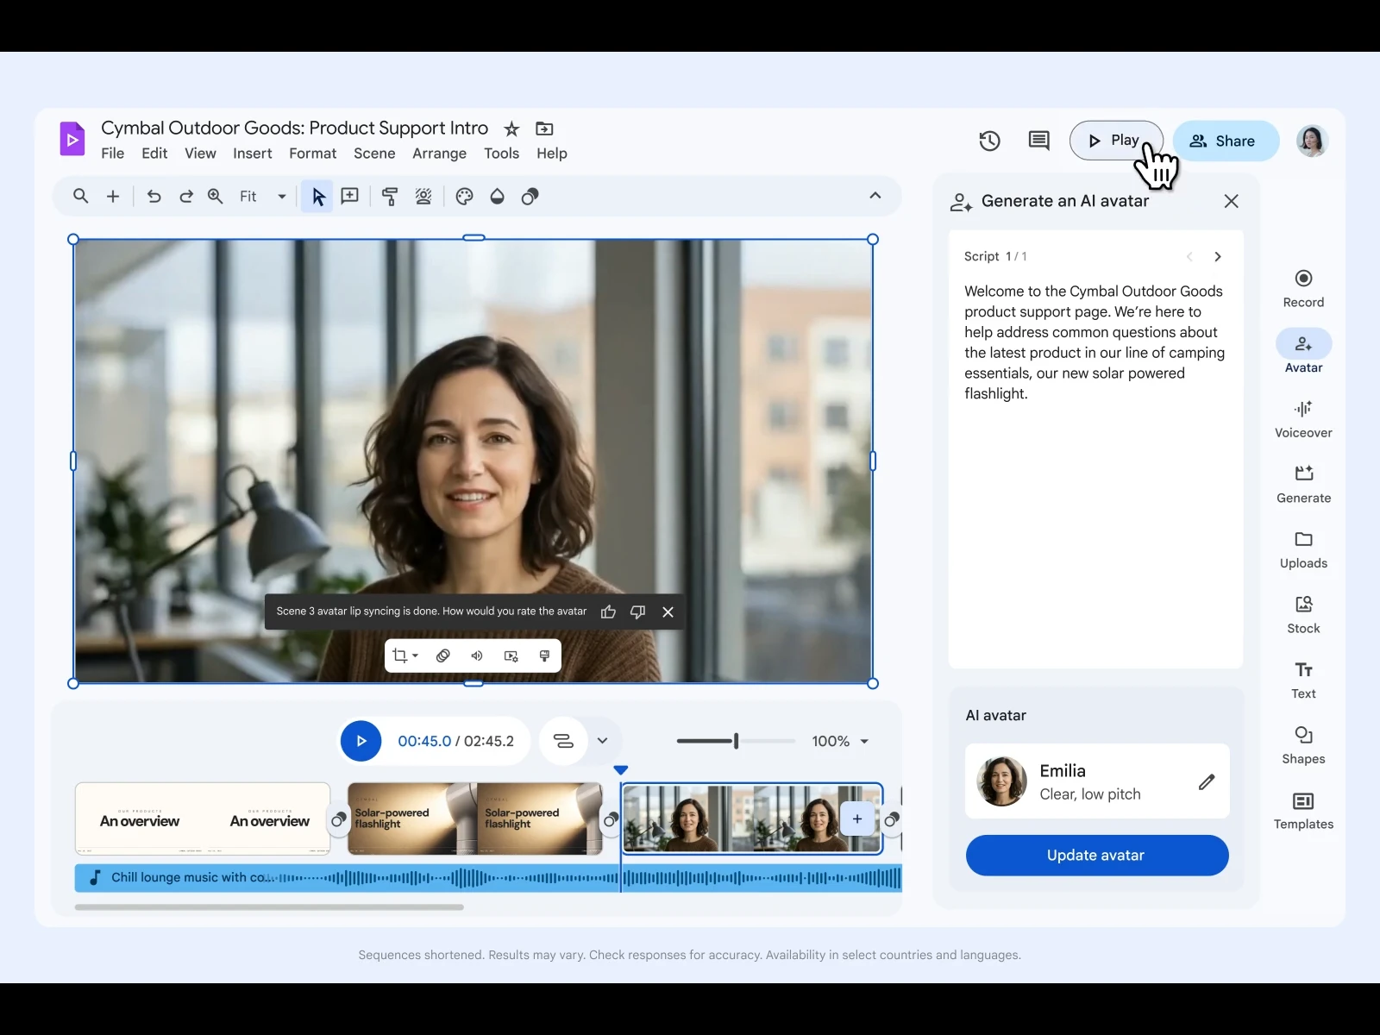Star the document title
The height and width of the screenshot is (1035, 1380).
(x=511, y=129)
